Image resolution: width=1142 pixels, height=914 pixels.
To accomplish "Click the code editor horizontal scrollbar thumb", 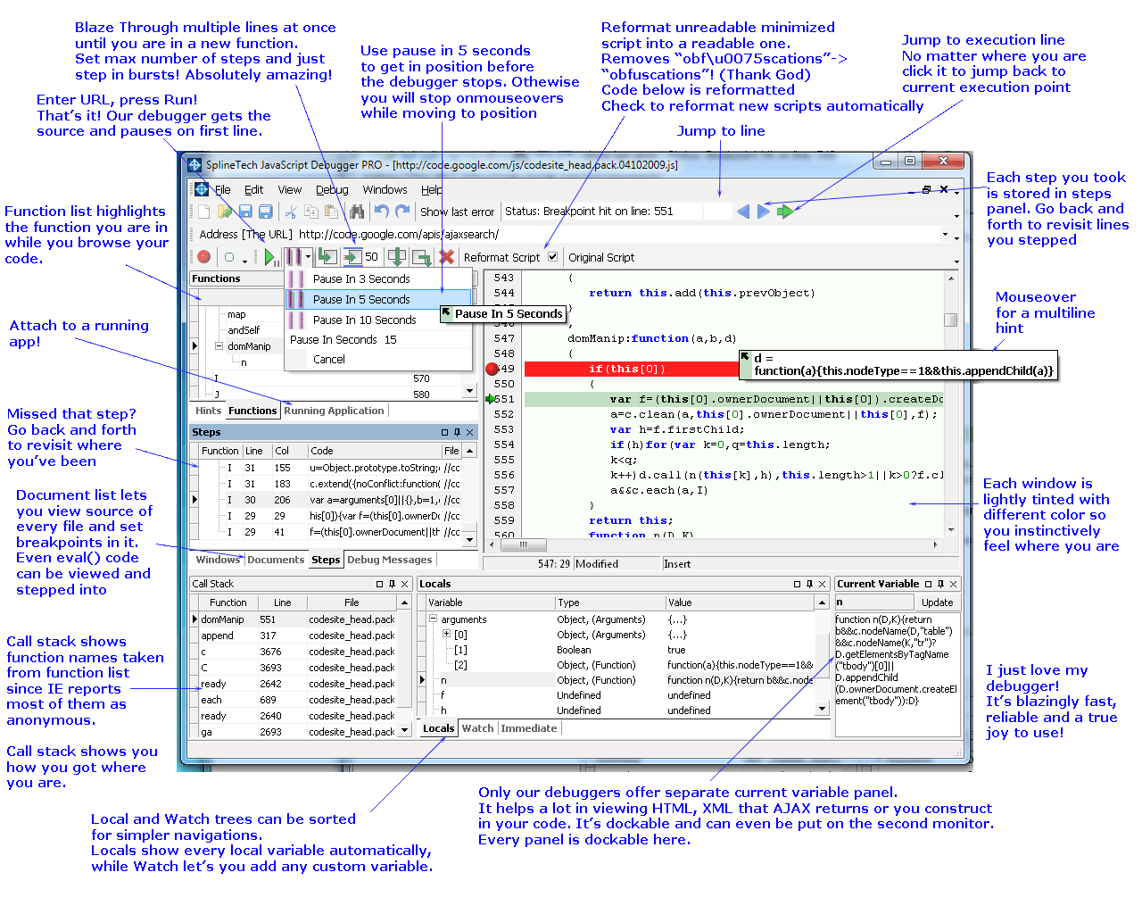I will [524, 544].
